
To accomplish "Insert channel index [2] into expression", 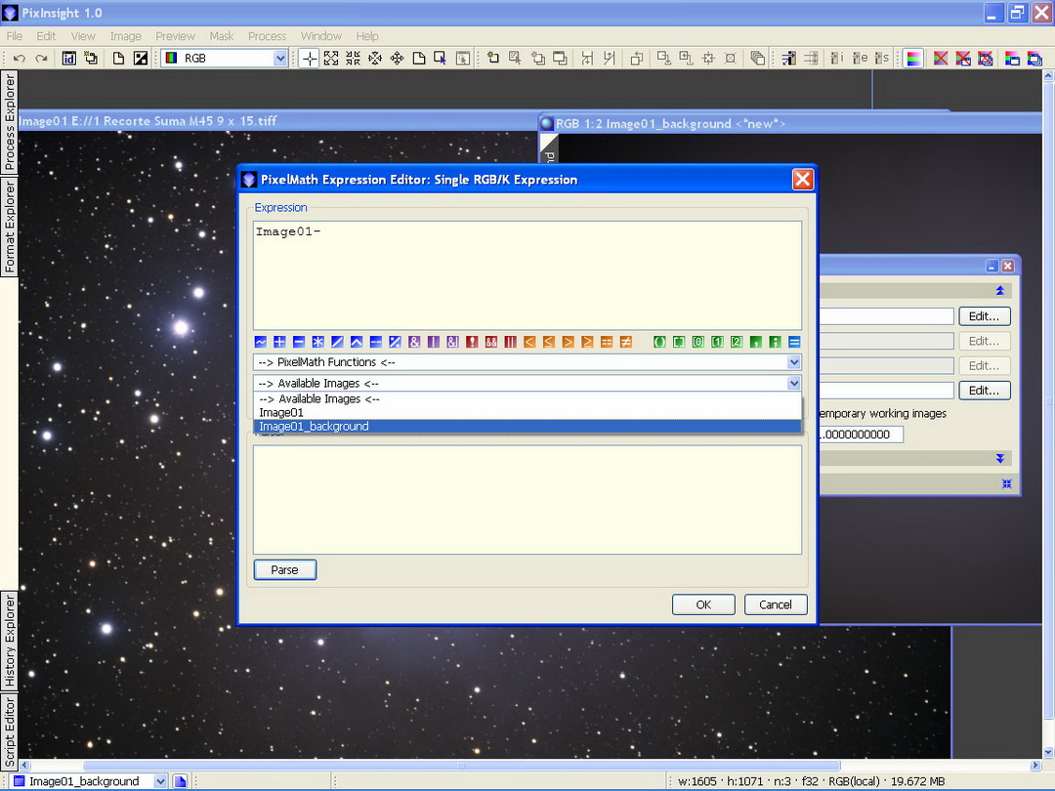I will 737,342.
